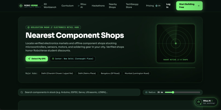This screenshot has width=221, height=110.
Task: Click the Radius slider handle
Action: click(x=173, y=92)
